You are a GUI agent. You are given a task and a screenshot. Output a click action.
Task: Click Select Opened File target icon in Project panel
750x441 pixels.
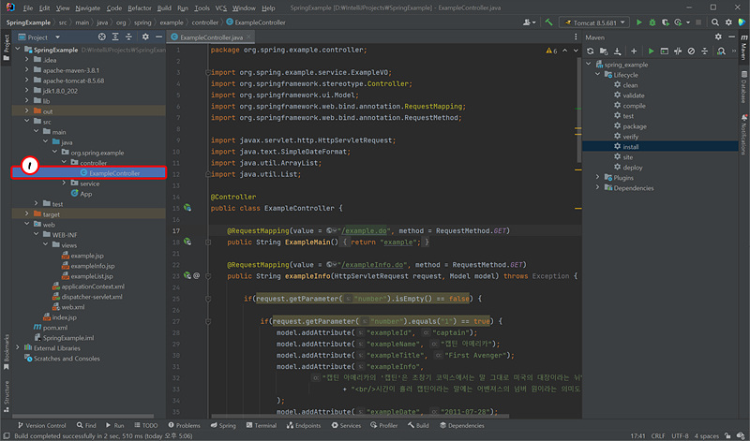pos(102,37)
